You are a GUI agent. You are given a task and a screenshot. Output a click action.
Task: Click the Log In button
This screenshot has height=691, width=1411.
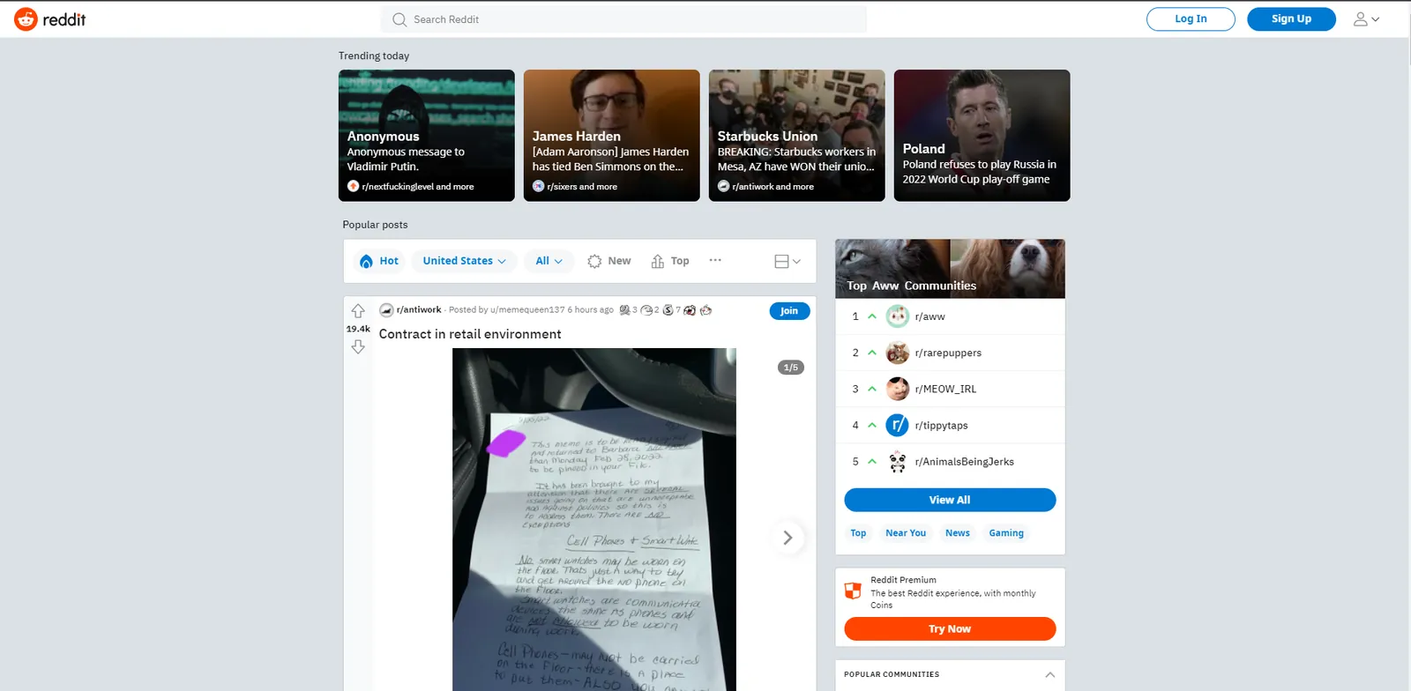(1191, 19)
